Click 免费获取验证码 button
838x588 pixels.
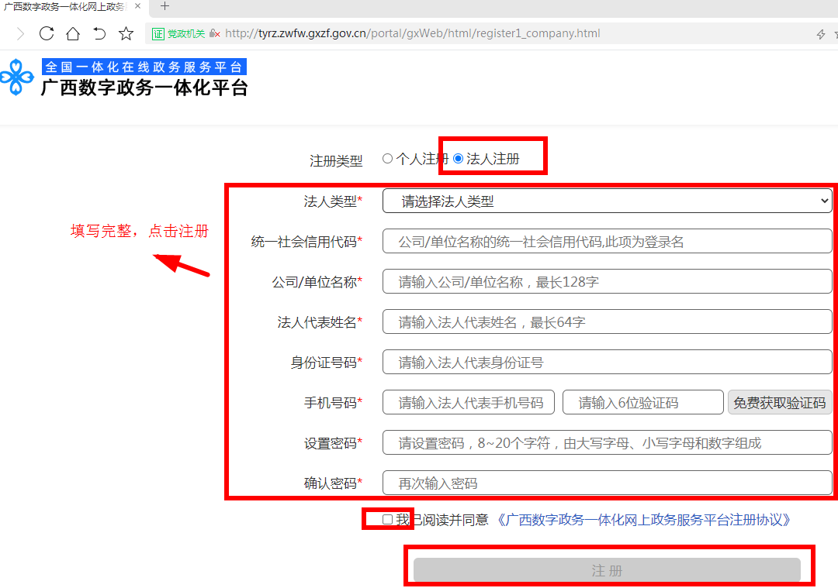click(x=779, y=403)
